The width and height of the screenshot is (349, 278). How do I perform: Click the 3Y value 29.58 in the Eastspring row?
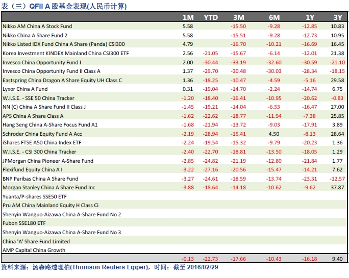coord(337,81)
